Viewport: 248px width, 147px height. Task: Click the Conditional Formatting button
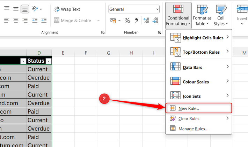click(x=178, y=15)
